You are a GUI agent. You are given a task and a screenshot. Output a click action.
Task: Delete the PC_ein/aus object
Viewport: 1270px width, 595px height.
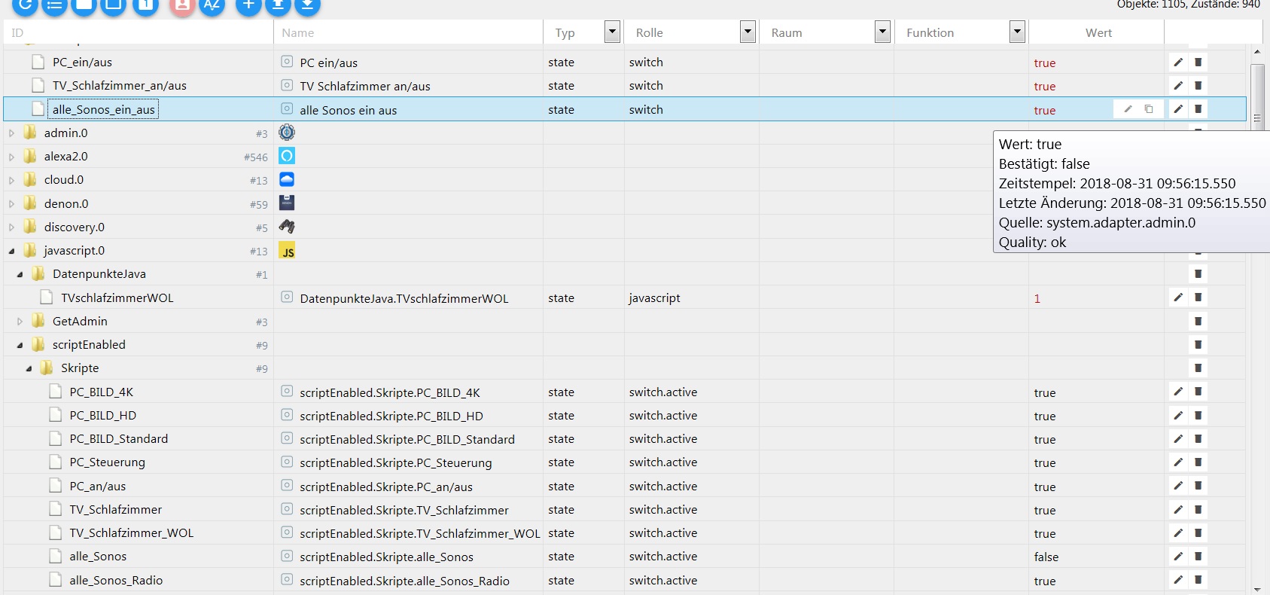point(1198,63)
